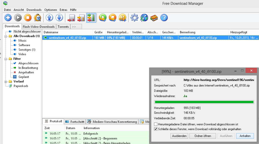Select sentinelrom_v4_40_i9100.zip download row
Screen dimensions: 259x144
pyautogui.click(x=150, y=38)
